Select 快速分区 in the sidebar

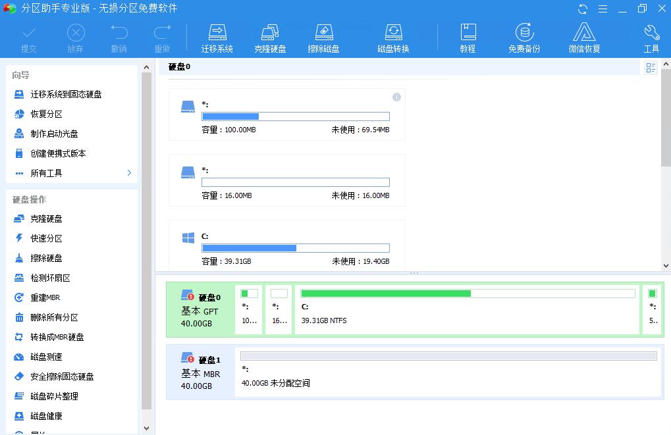coord(45,238)
